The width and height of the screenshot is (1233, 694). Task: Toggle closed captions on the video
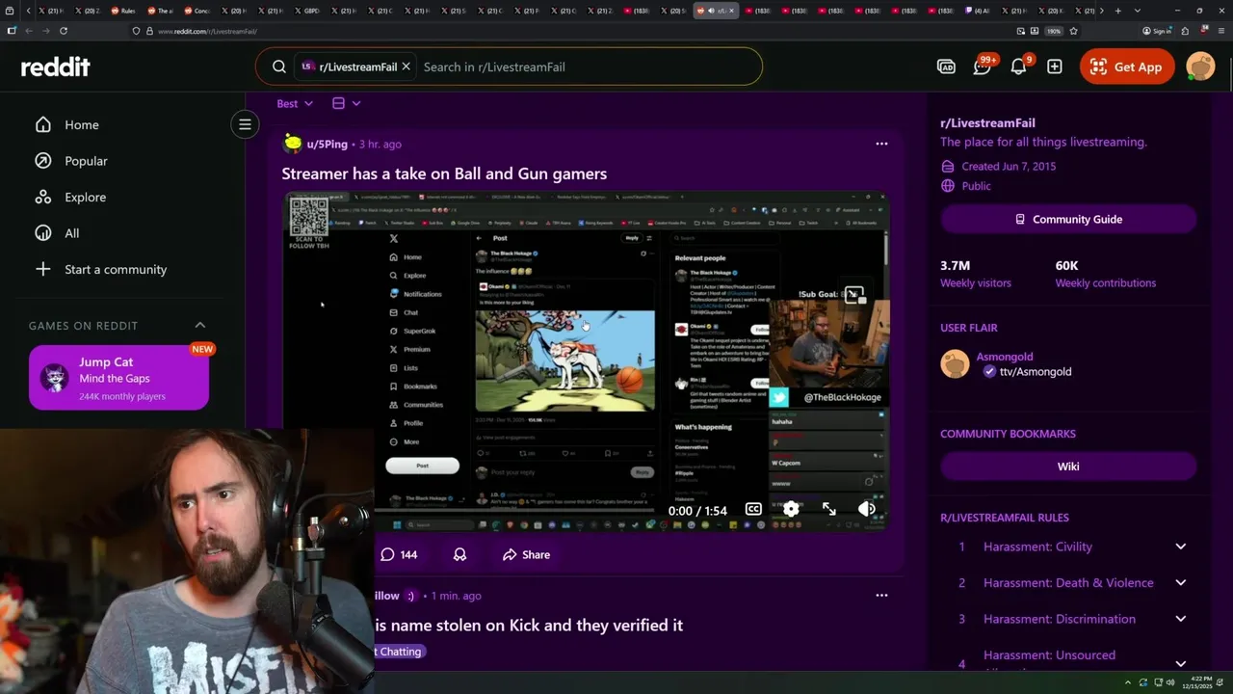(x=753, y=509)
